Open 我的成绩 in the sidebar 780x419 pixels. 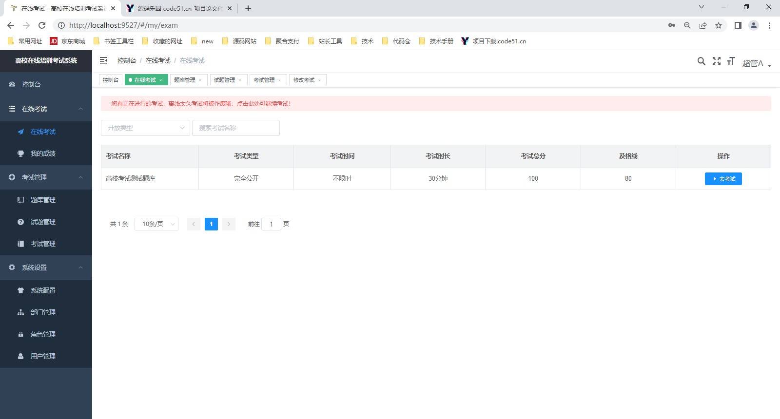46,153
